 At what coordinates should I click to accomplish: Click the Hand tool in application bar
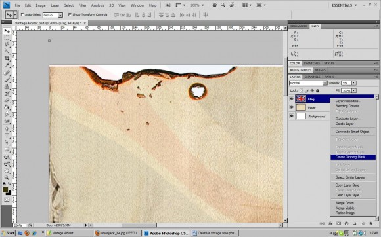coord(214,5)
